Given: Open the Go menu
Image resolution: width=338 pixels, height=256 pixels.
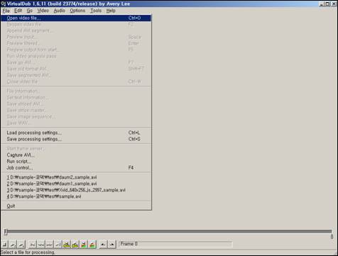Looking at the screenshot, I should (x=30, y=11).
